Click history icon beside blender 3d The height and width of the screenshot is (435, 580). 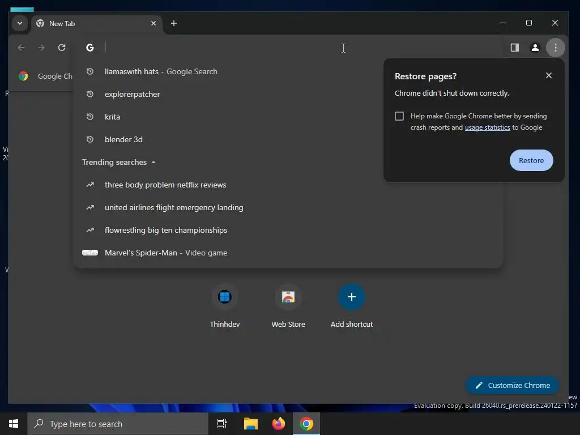(90, 139)
